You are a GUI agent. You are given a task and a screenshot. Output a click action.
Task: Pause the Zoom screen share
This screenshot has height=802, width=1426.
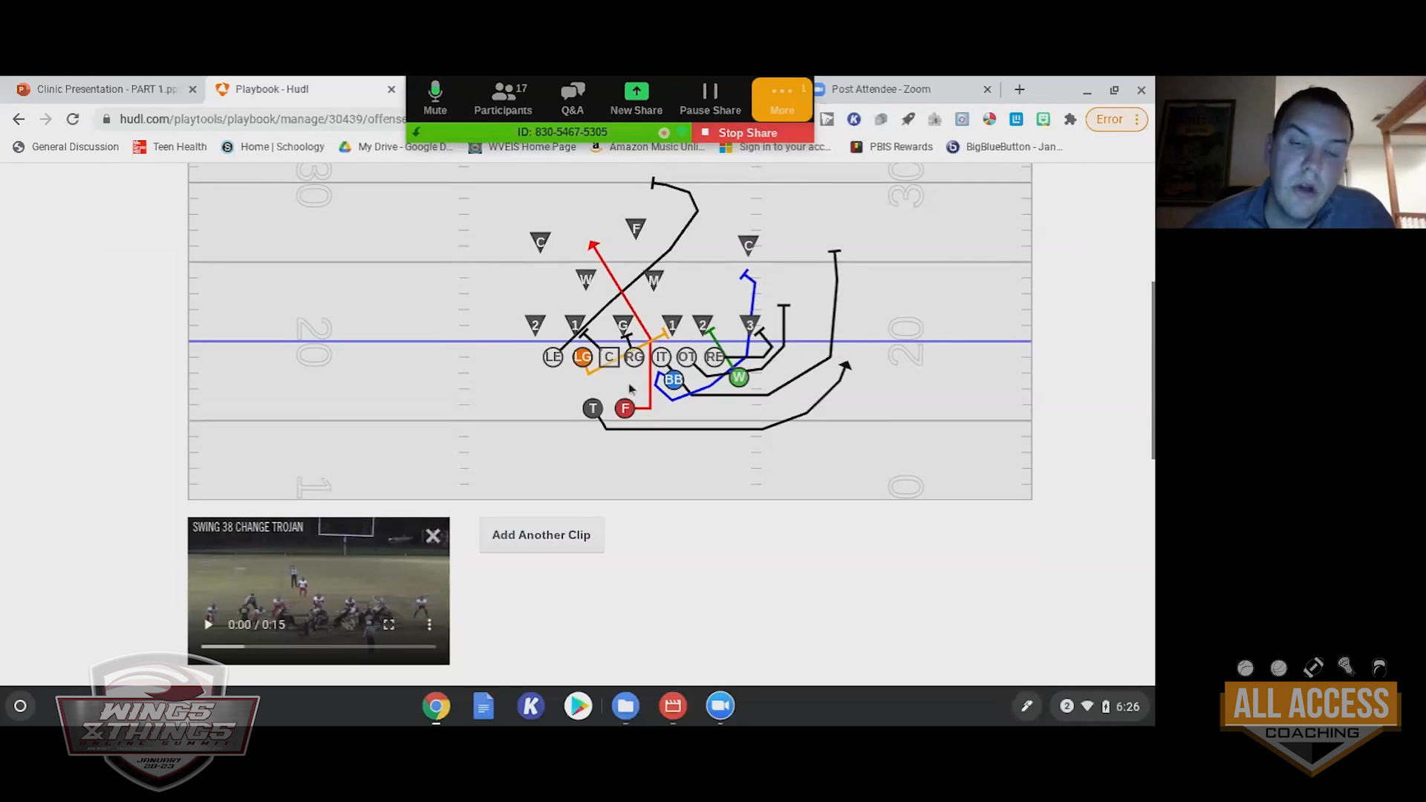point(710,99)
